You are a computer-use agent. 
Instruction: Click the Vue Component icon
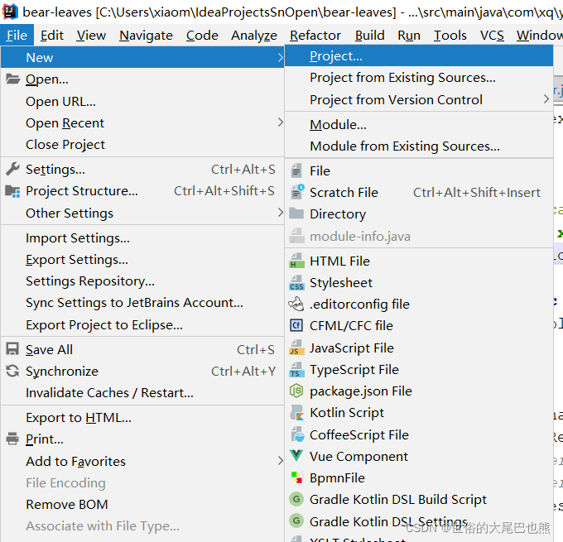coord(296,456)
